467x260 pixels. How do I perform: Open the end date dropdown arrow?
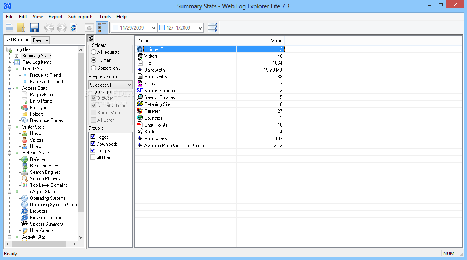pyautogui.click(x=200, y=28)
